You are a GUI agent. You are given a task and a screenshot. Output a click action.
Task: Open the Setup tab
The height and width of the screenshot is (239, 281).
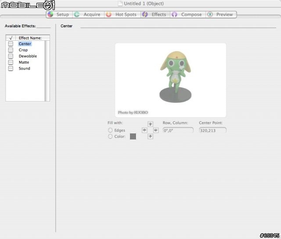click(x=59, y=14)
